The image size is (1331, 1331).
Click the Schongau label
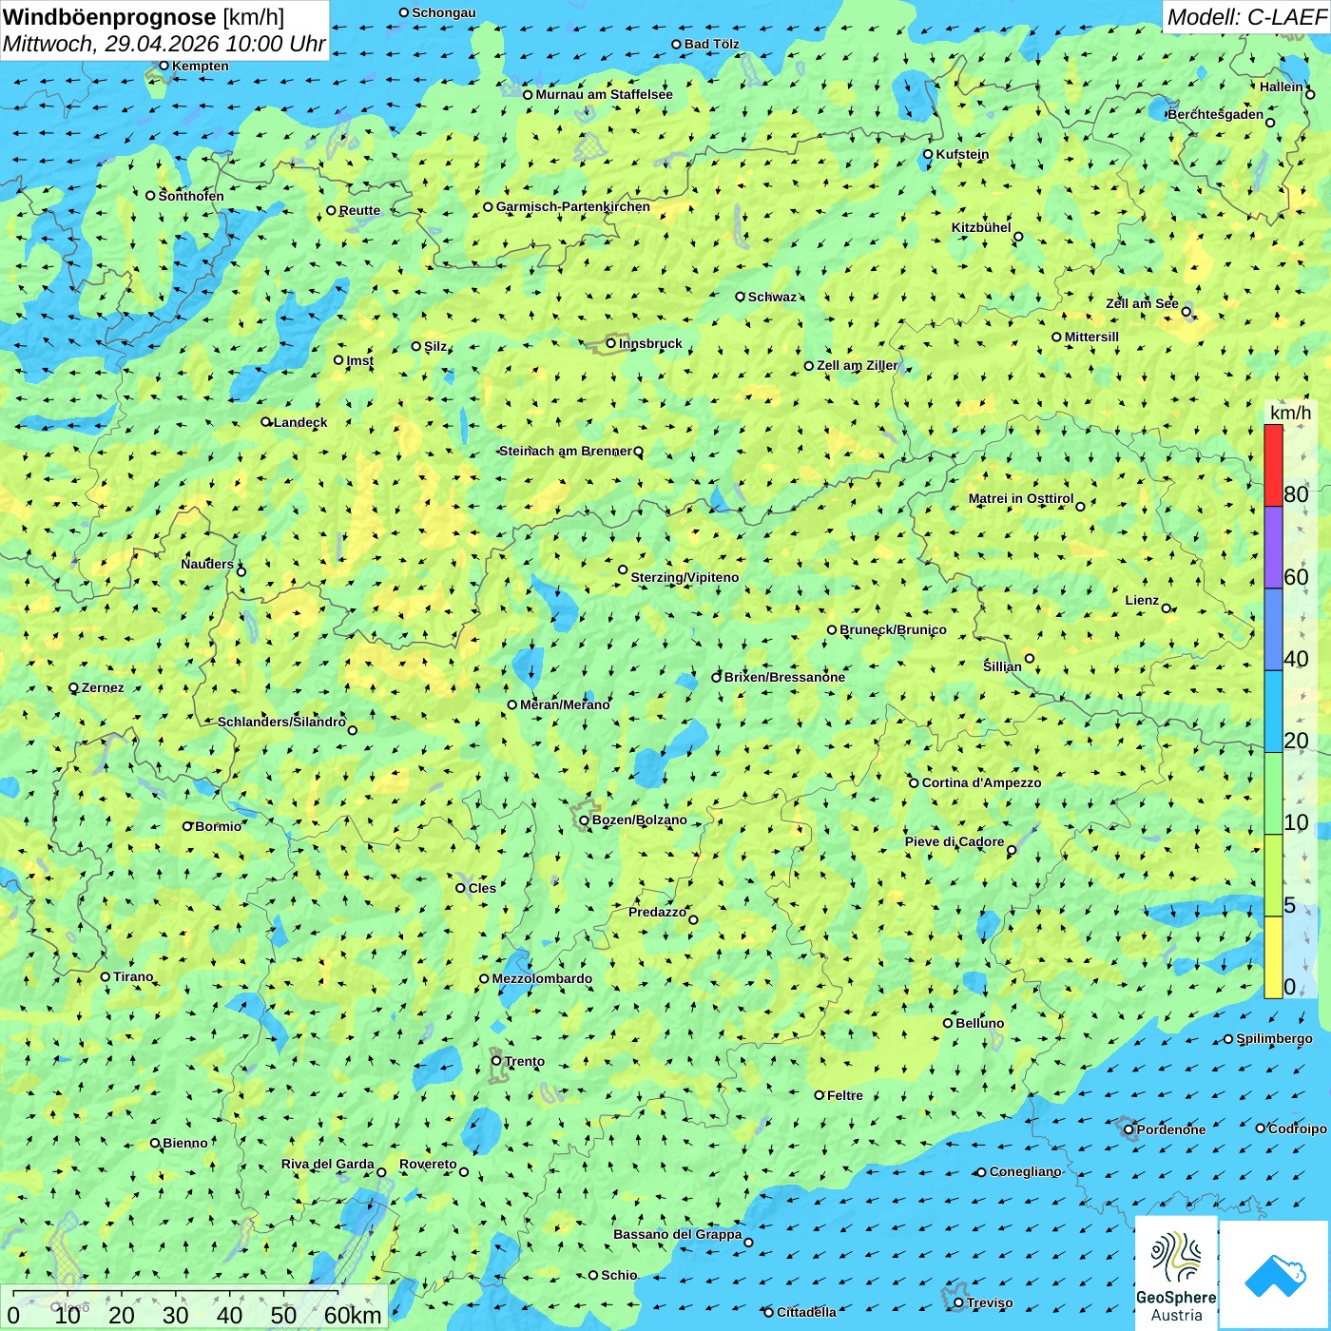(x=443, y=12)
